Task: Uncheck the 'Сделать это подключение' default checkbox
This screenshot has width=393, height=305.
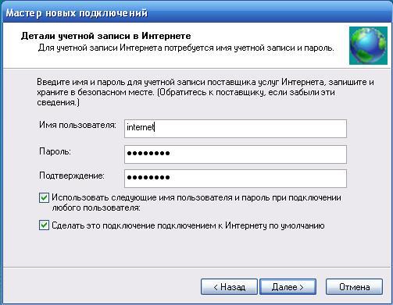Action: point(44,225)
